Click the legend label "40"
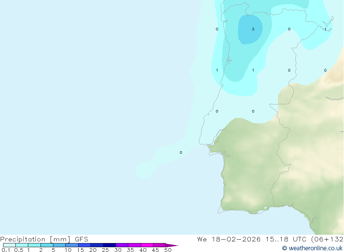The image size is (344, 252). 143,250
